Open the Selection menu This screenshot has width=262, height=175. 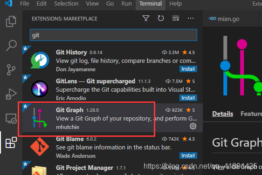pos(66,4)
